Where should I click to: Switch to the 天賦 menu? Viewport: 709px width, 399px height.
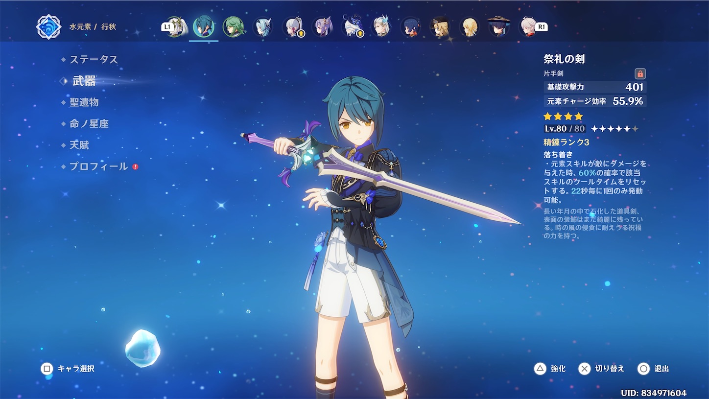pos(79,145)
